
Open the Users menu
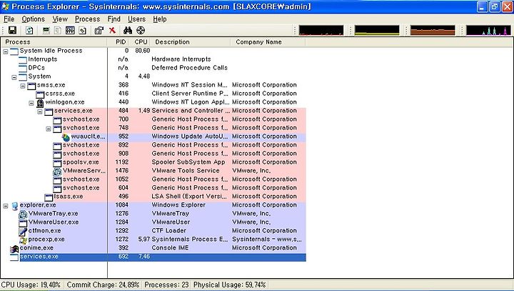coord(136,19)
